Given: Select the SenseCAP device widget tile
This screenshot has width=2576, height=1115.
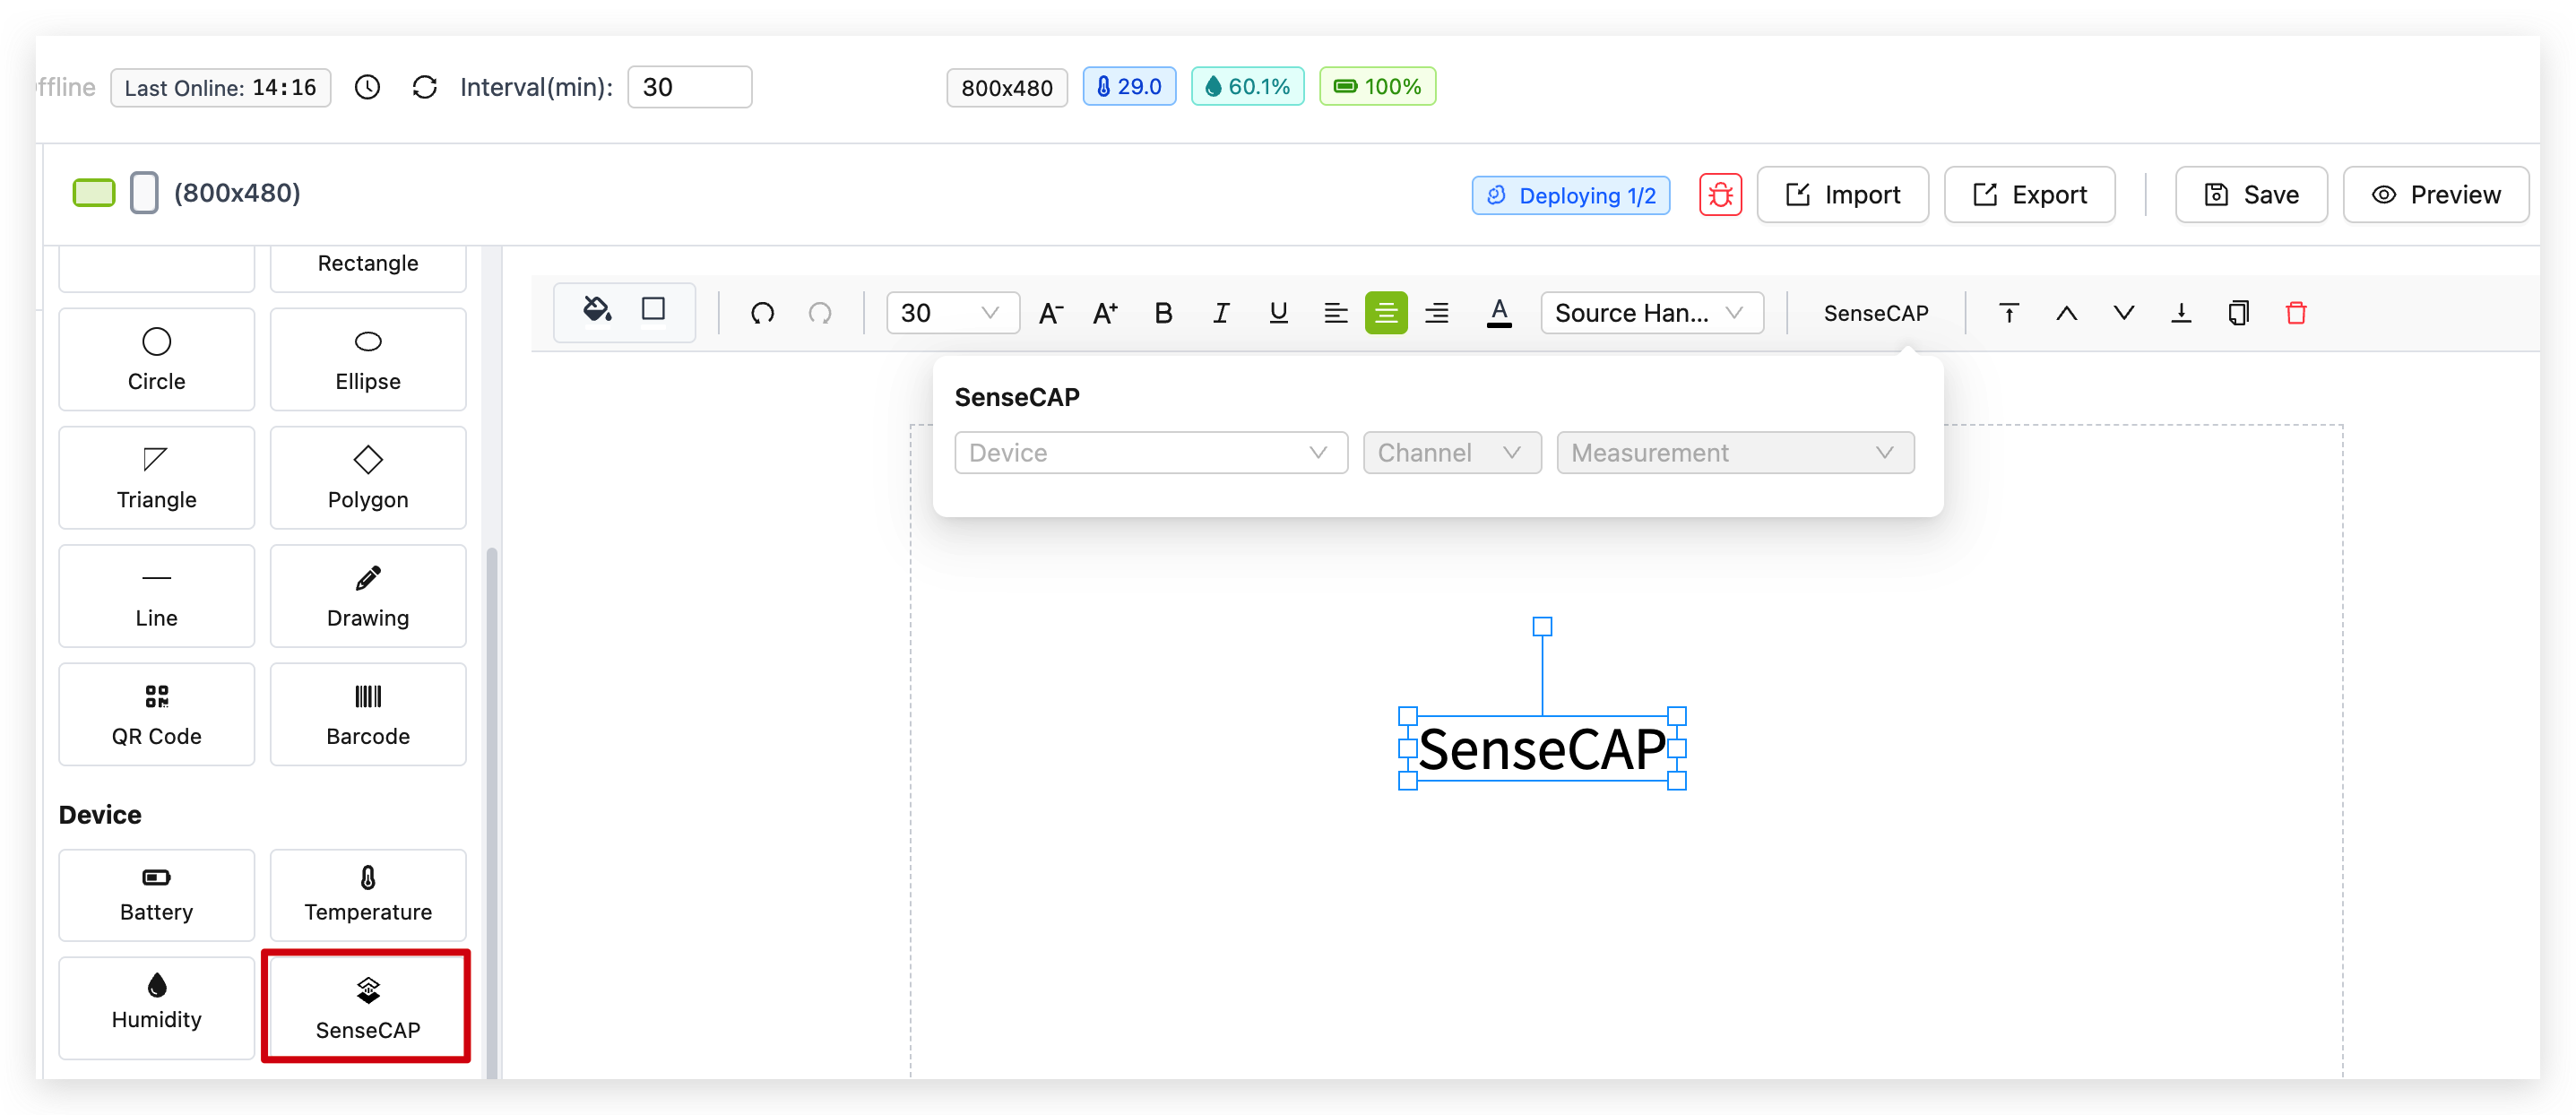Looking at the screenshot, I should (367, 1006).
